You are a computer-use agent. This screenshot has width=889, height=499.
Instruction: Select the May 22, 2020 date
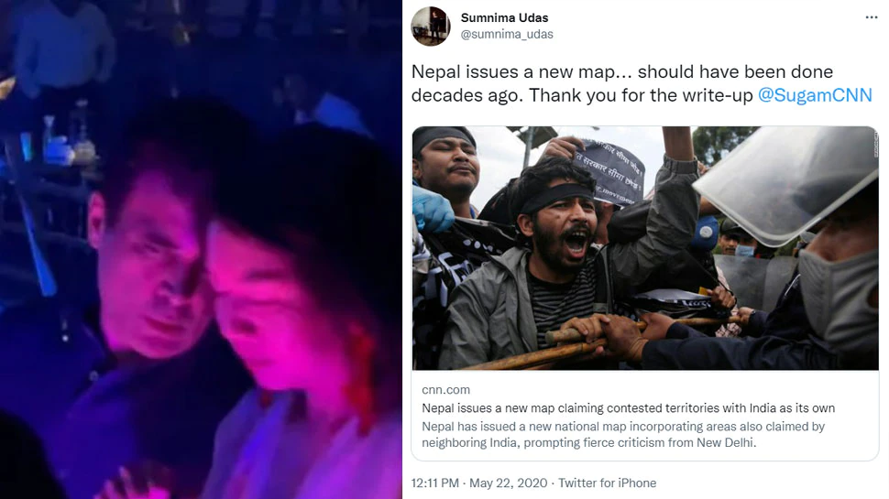pos(508,483)
